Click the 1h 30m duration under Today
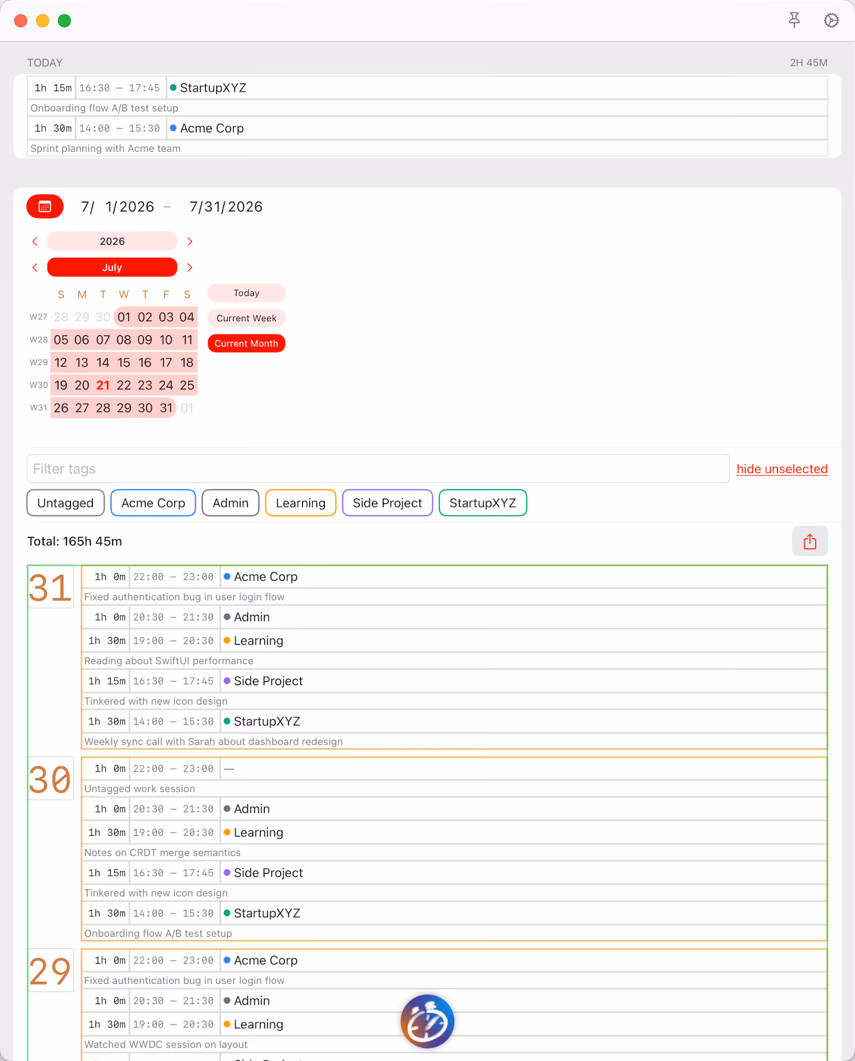855x1061 pixels. (x=53, y=128)
